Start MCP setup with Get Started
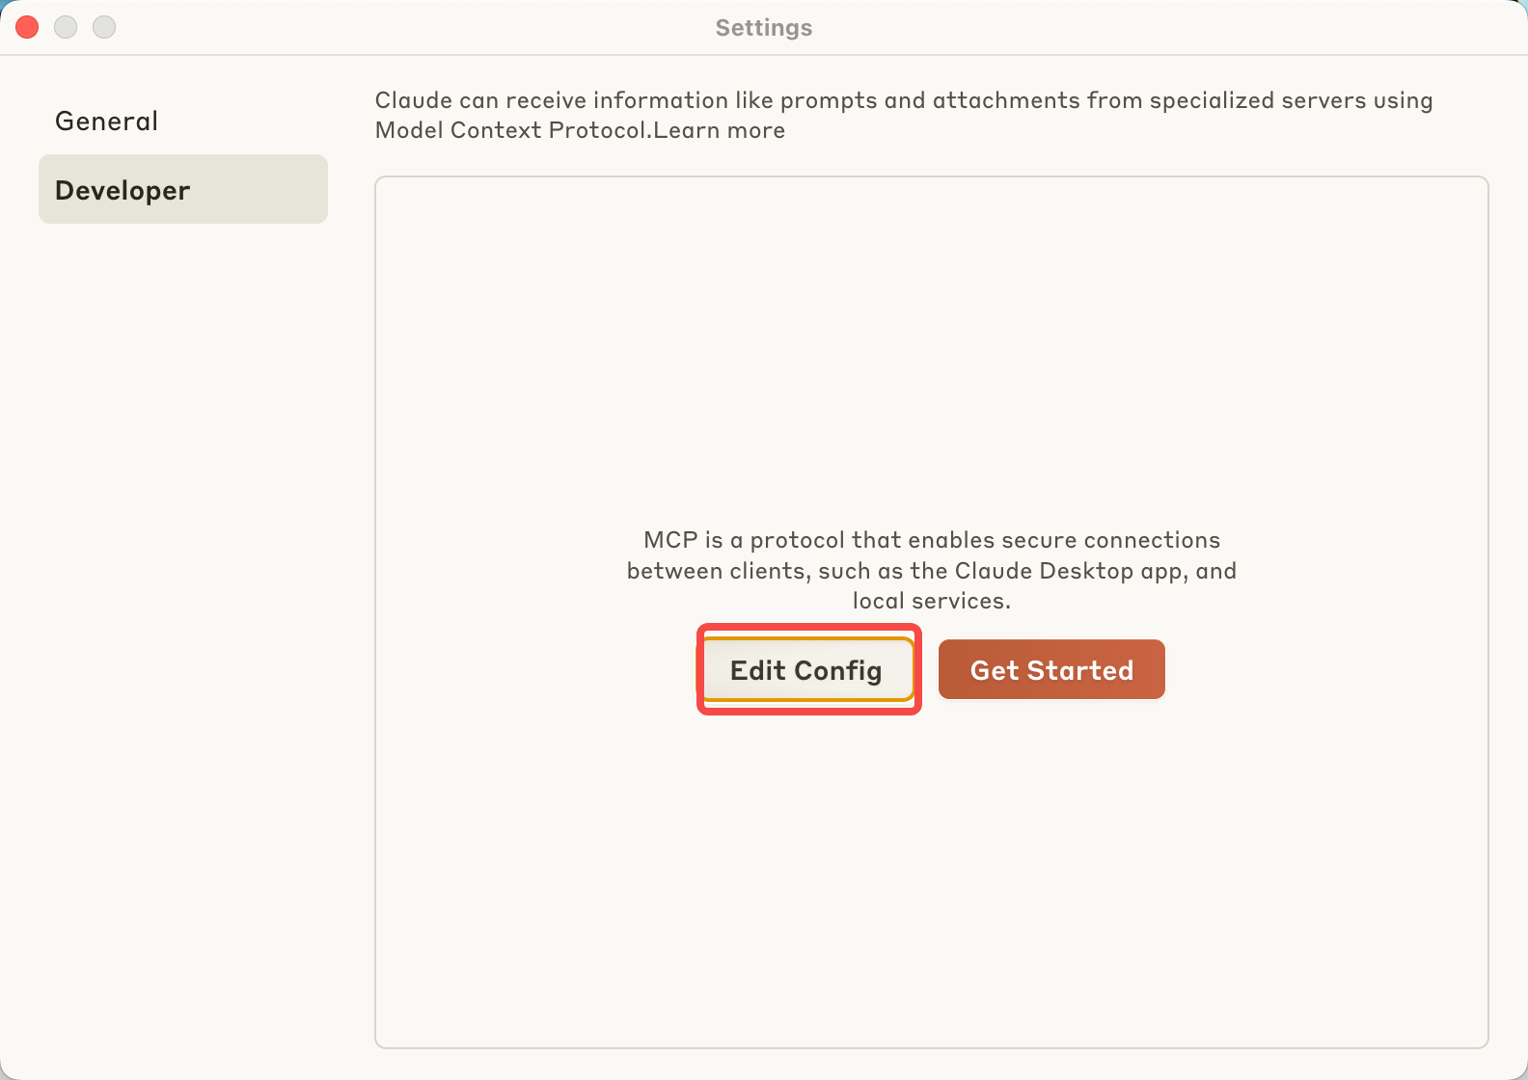Screen dimensions: 1528x1080 [x=1051, y=669]
